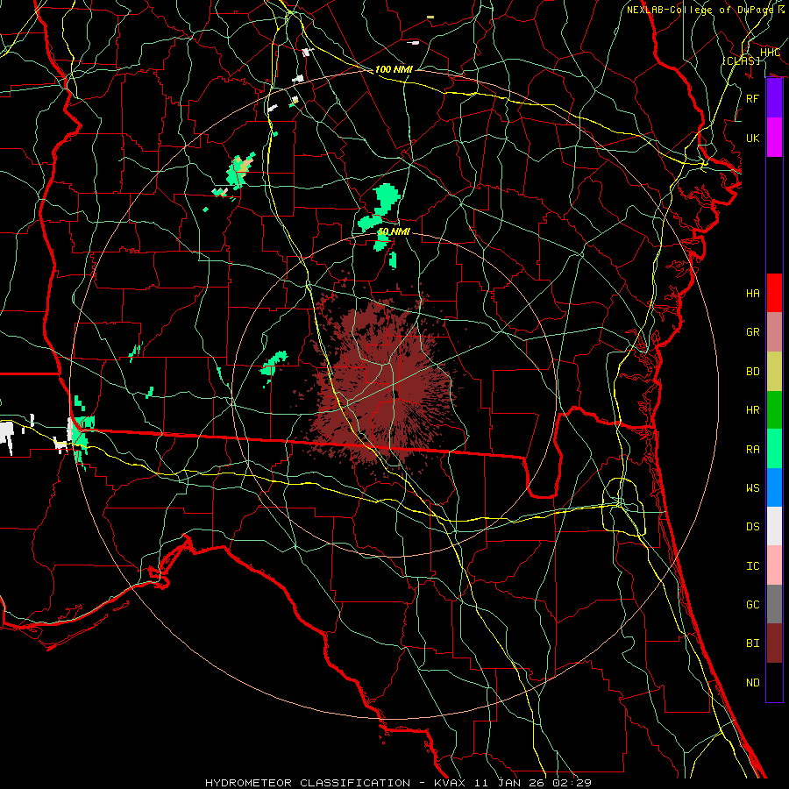This screenshot has height=789, width=789.
Task: Click the 'WS' legend label
Action: tap(752, 488)
